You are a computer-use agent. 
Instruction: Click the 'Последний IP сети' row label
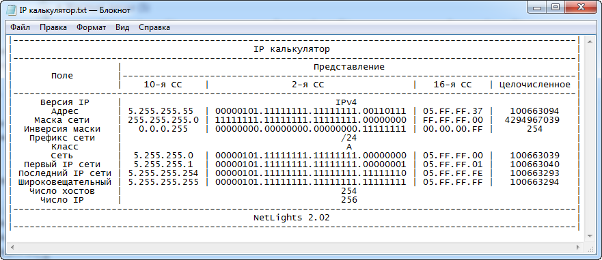point(64,173)
